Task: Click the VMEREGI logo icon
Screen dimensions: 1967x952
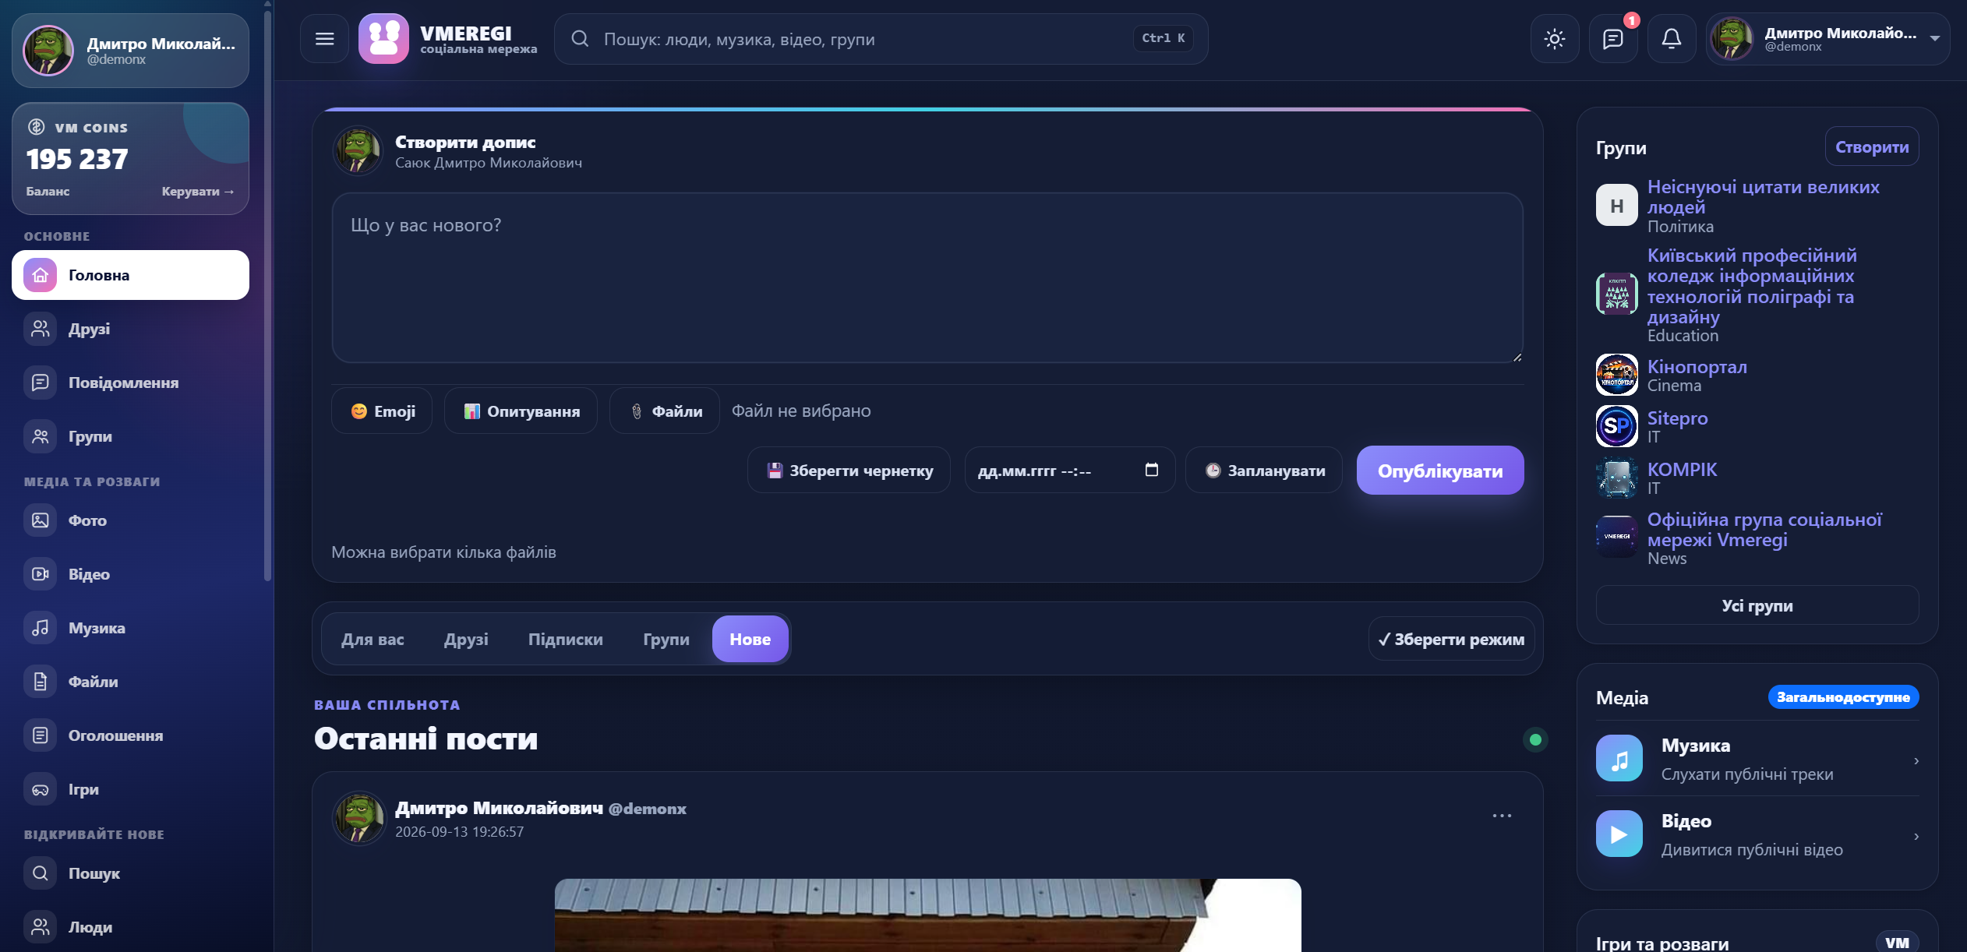Action: tap(383, 39)
